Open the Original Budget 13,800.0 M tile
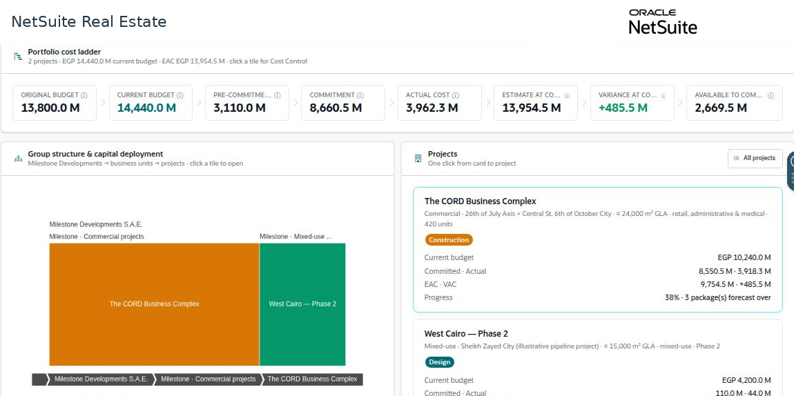This screenshot has width=794, height=396. pyautogui.click(x=54, y=103)
